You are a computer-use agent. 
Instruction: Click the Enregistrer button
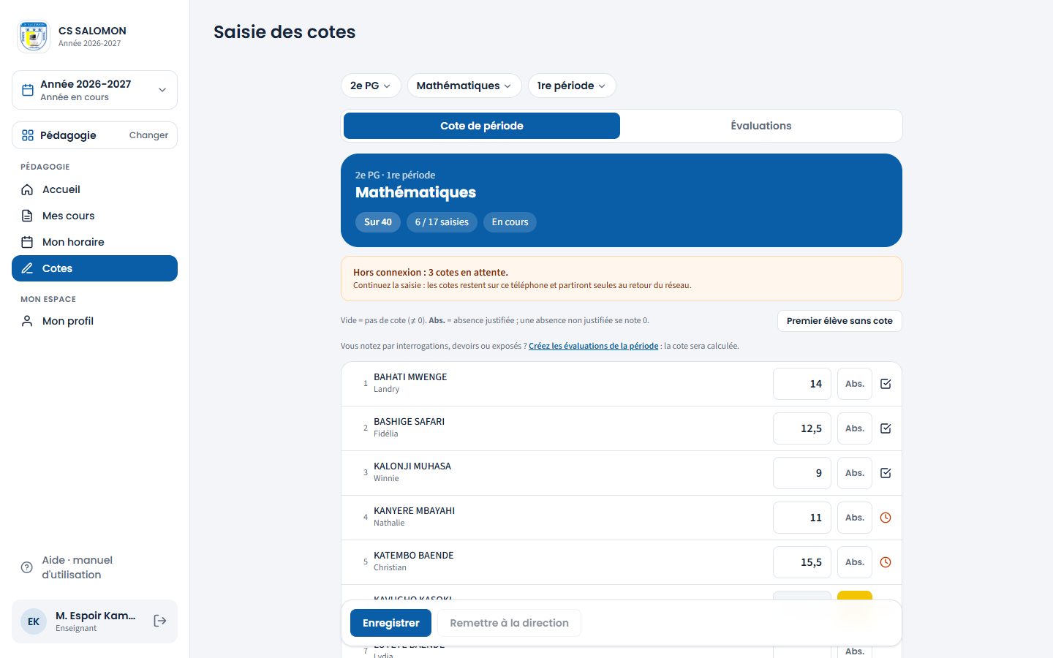[x=391, y=623]
